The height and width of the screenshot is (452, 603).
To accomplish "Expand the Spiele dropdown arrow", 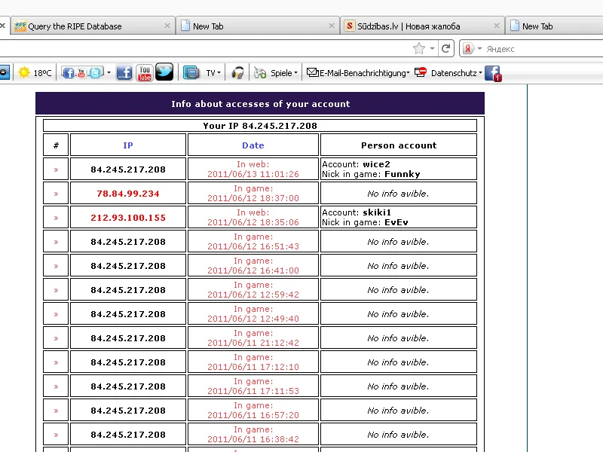I will (295, 72).
